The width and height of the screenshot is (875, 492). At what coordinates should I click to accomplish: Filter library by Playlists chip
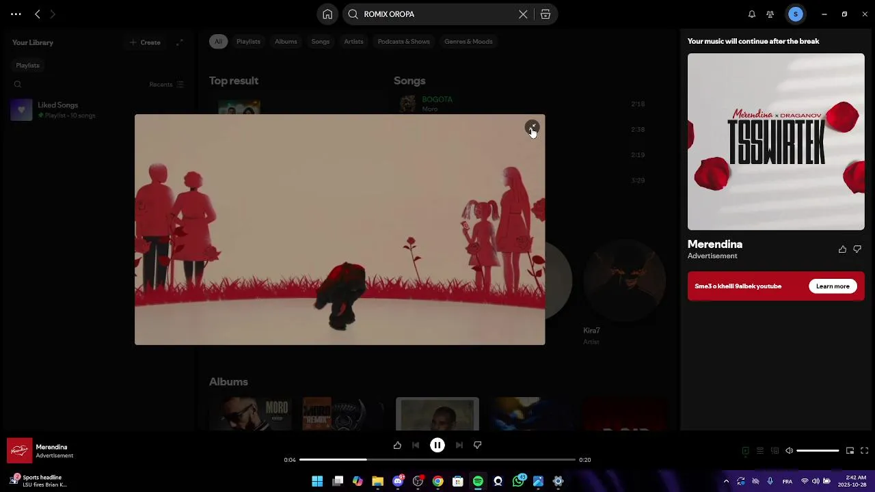coord(27,66)
